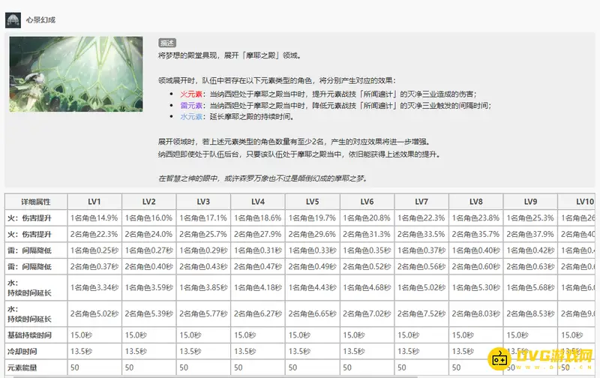Open the skill preview image
This screenshot has height=378, width=600.
(x=76, y=74)
